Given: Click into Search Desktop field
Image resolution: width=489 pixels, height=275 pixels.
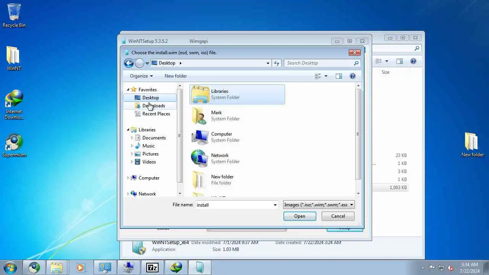Looking at the screenshot, I should point(322,63).
